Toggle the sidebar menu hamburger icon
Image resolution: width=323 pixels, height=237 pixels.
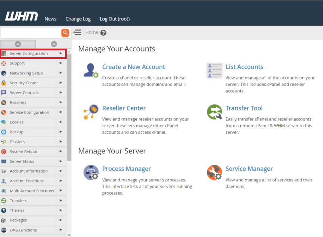pyautogui.click(x=77, y=33)
